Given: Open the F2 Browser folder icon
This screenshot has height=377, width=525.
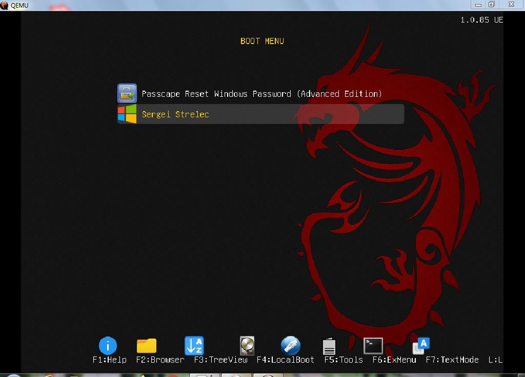Looking at the screenshot, I should point(147,346).
